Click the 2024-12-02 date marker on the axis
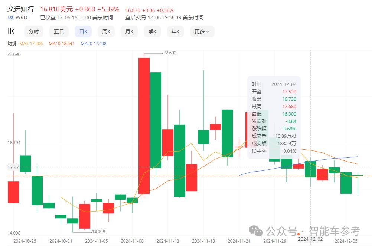The height and width of the screenshot is (246, 372). (310, 239)
